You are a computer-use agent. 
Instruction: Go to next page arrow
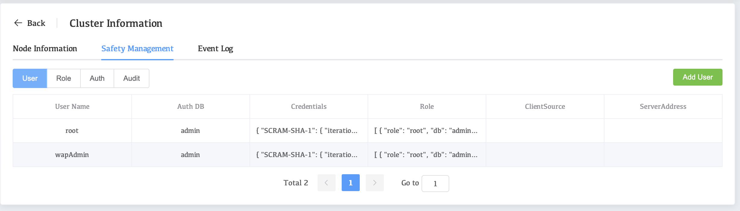pos(375,183)
